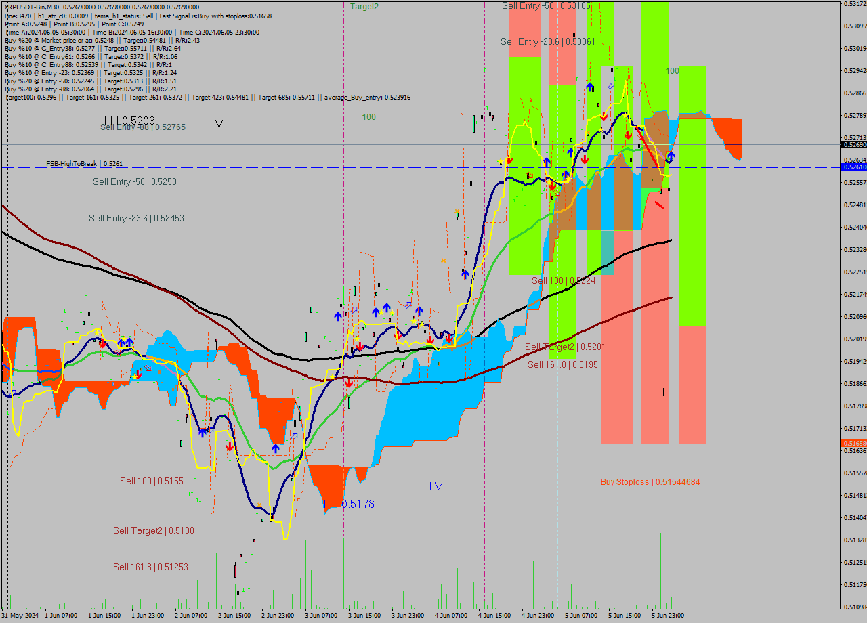Click the 0.5109 price axis label
The image size is (867, 623).
click(856, 607)
